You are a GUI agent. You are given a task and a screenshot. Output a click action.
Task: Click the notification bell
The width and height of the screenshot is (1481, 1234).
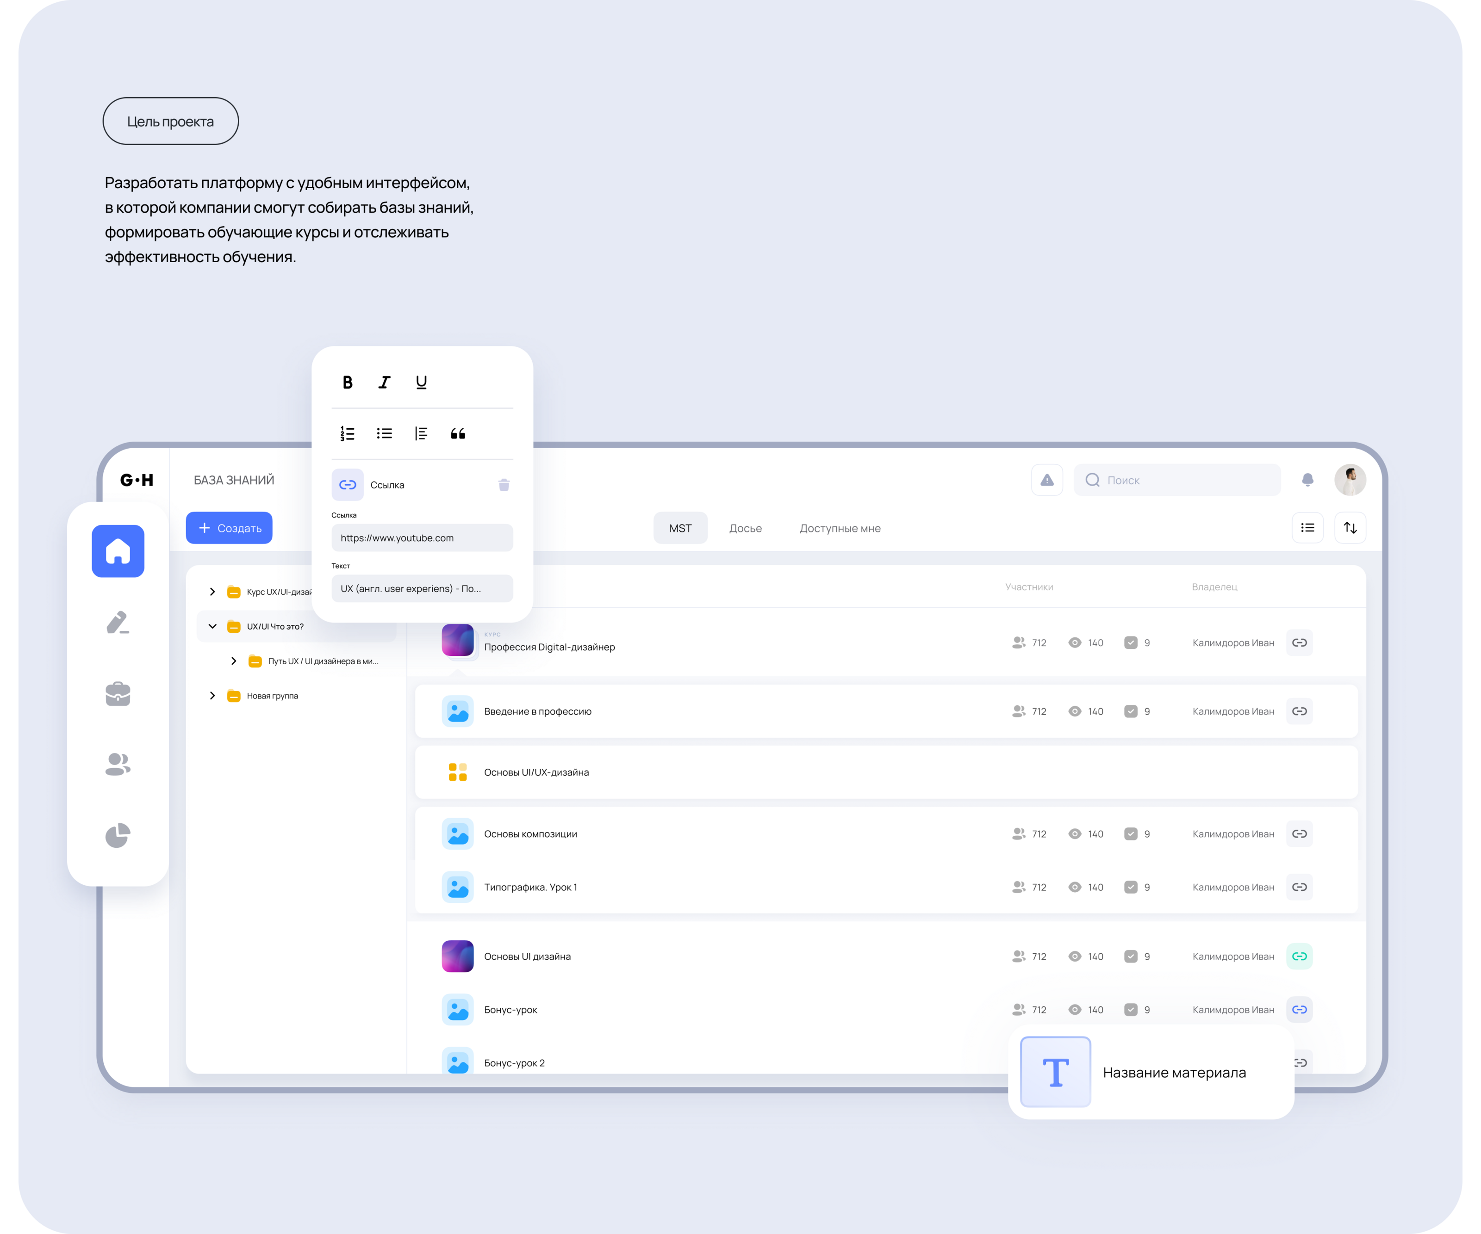(x=1307, y=480)
